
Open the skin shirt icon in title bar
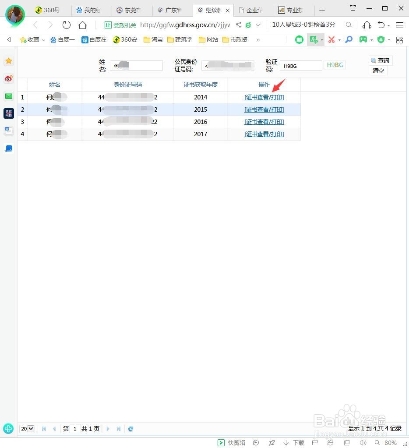pyautogui.click(x=353, y=8)
